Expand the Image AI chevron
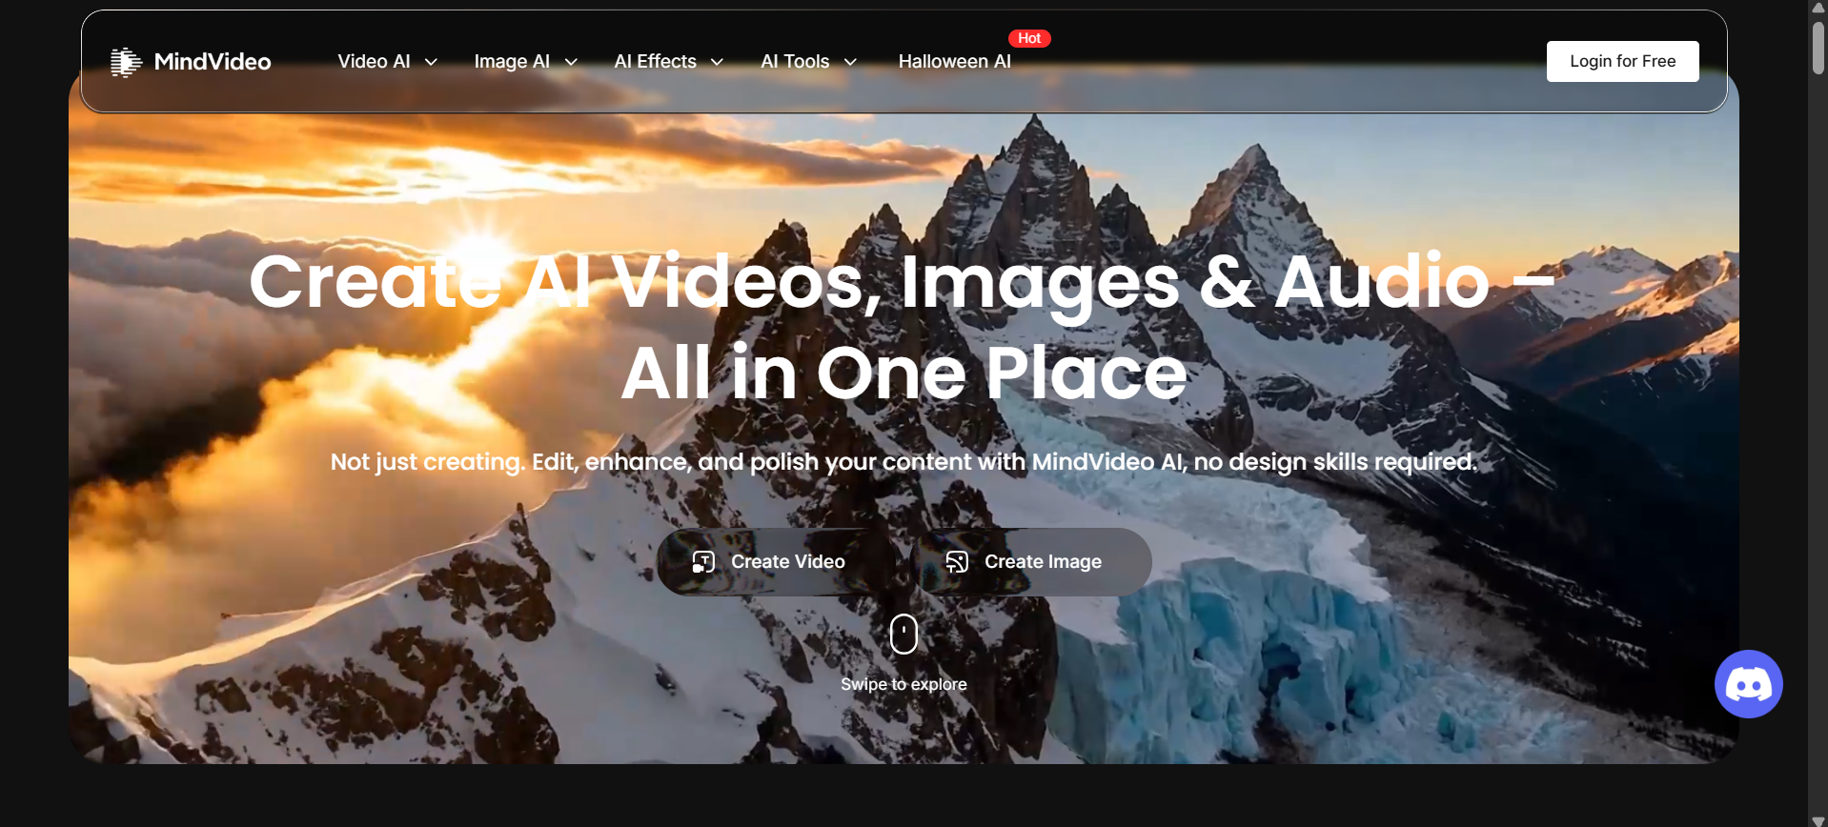The width and height of the screenshot is (1828, 827). [571, 62]
